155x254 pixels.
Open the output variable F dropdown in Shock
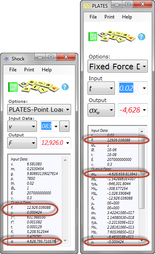[33, 143]
